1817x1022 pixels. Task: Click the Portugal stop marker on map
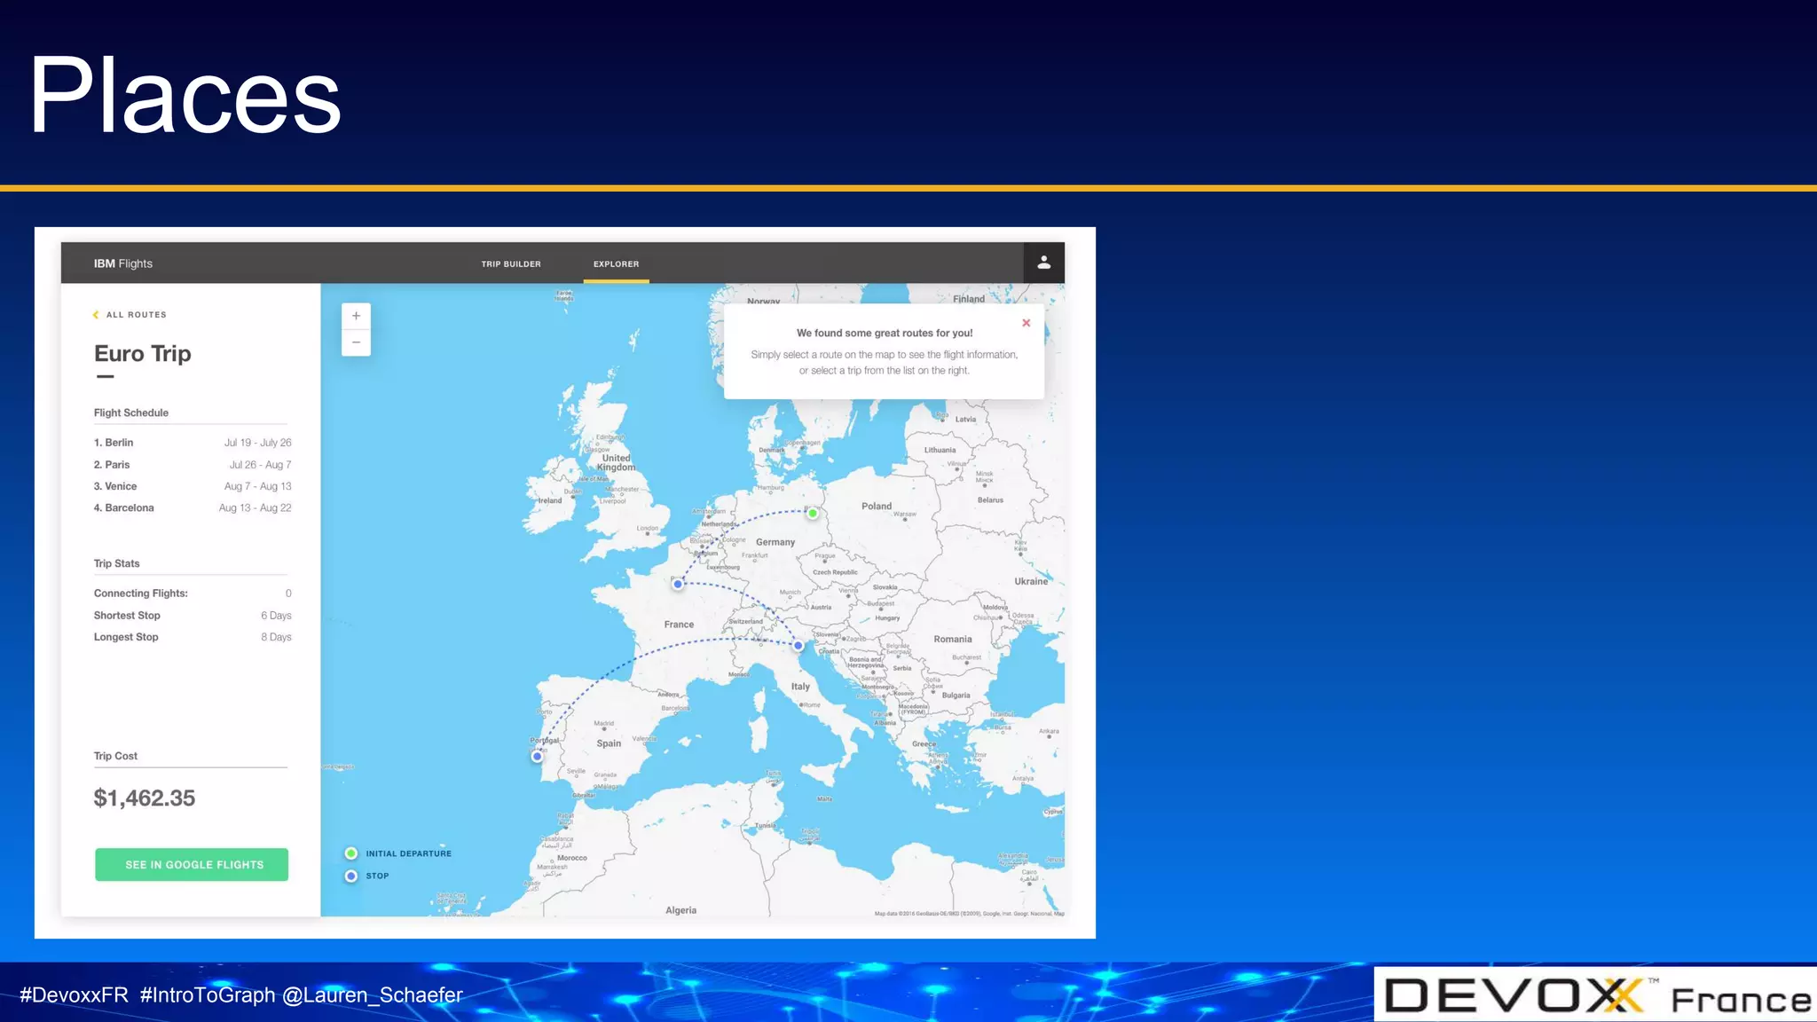[537, 757]
